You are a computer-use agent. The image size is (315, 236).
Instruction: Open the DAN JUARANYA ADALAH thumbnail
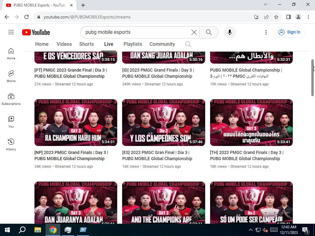pyautogui.click(x=76, y=203)
